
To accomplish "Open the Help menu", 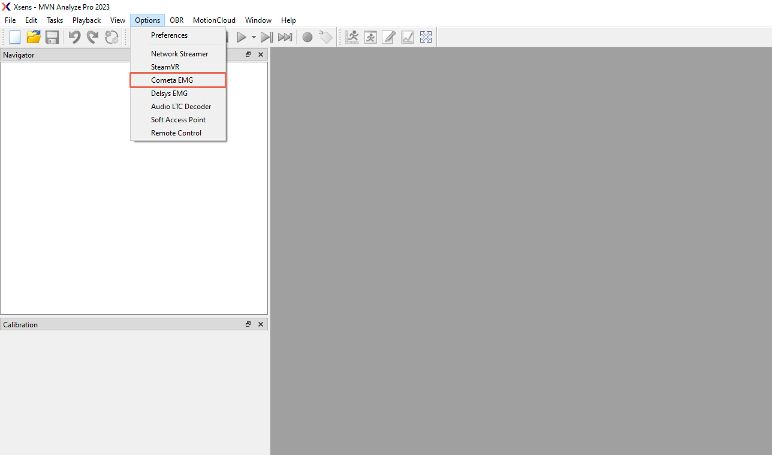I will [289, 20].
